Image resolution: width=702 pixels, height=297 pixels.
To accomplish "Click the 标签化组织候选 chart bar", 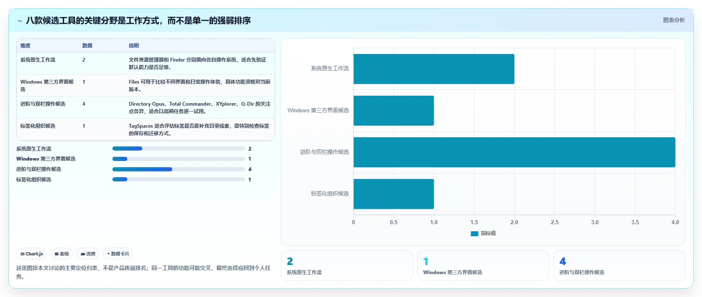I will pos(394,194).
